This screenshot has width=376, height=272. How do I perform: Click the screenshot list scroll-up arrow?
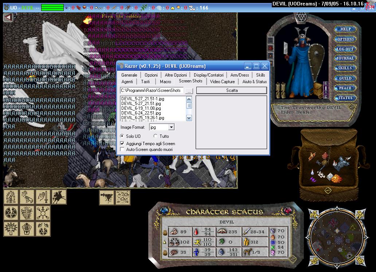[189, 99]
